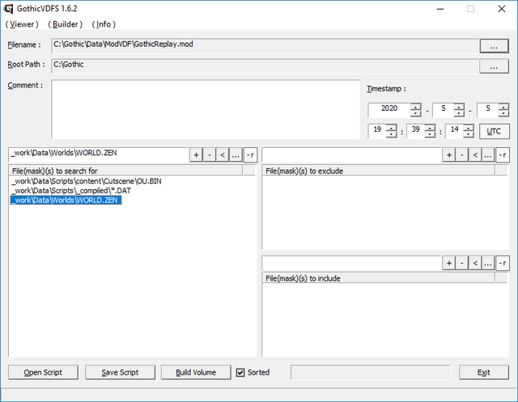Decrease the timestamp month value

459,113
